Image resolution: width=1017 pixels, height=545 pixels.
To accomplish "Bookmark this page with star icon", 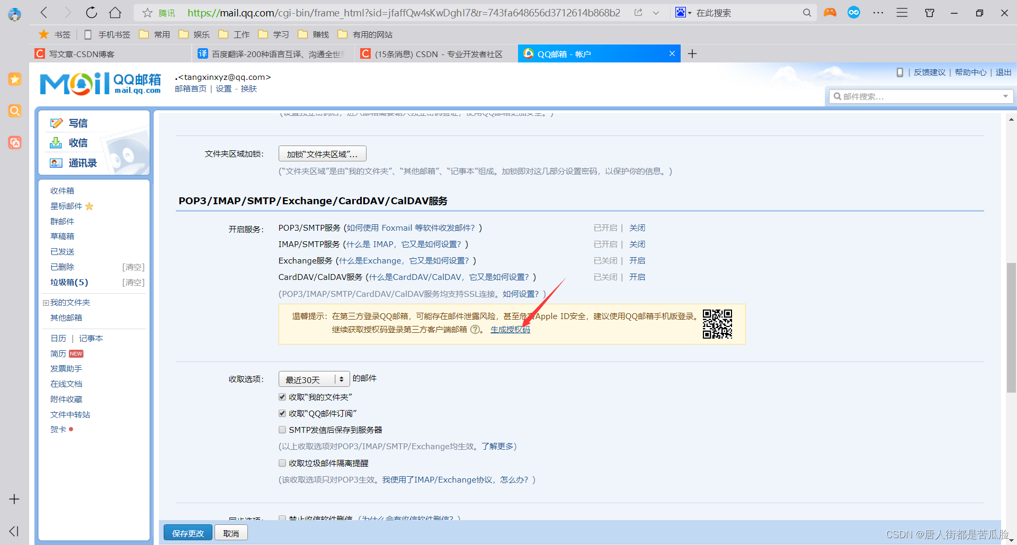I will pos(147,13).
